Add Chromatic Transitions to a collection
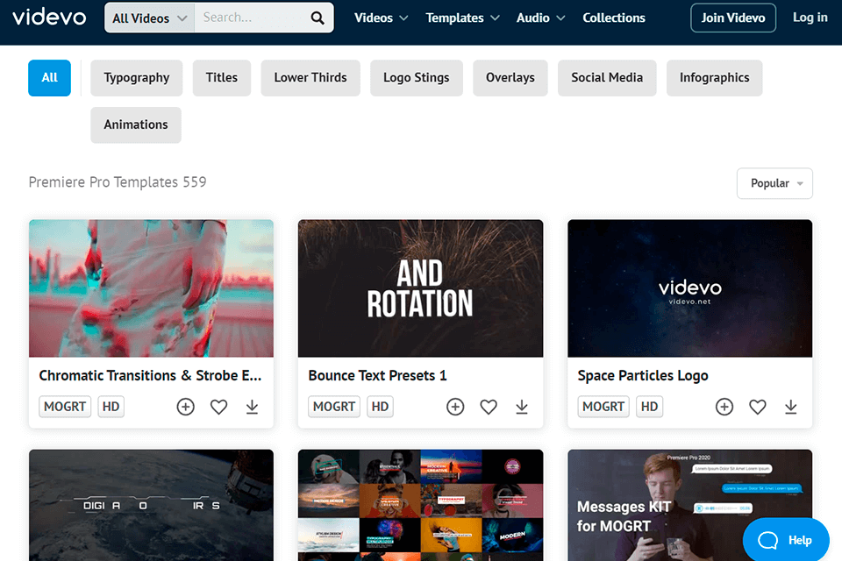Viewport: 842px width, 561px height. pos(185,407)
